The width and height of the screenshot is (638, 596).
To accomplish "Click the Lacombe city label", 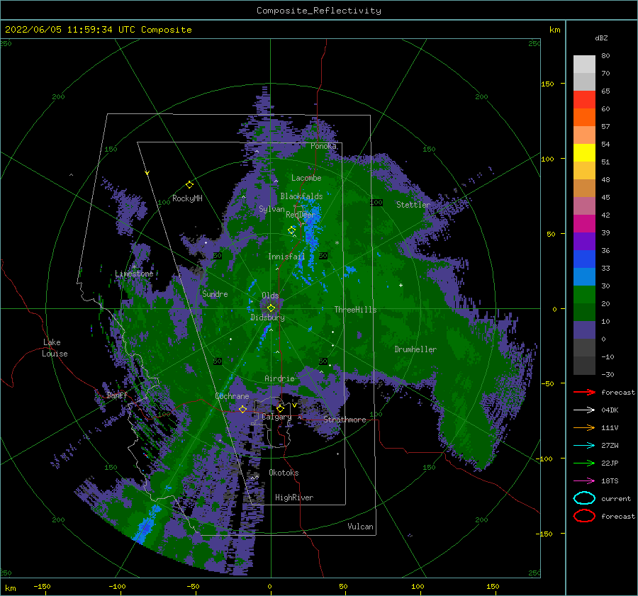I will click(306, 178).
